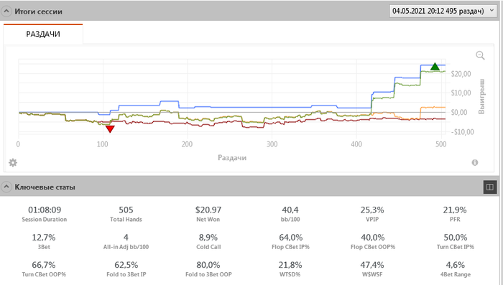Click the Total Hands 505 stat
The width and height of the screenshot is (503, 285).
coord(126,214)
